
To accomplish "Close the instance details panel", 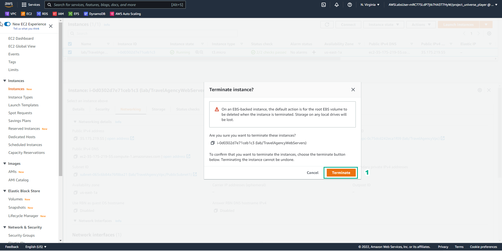I will point(489,90).
